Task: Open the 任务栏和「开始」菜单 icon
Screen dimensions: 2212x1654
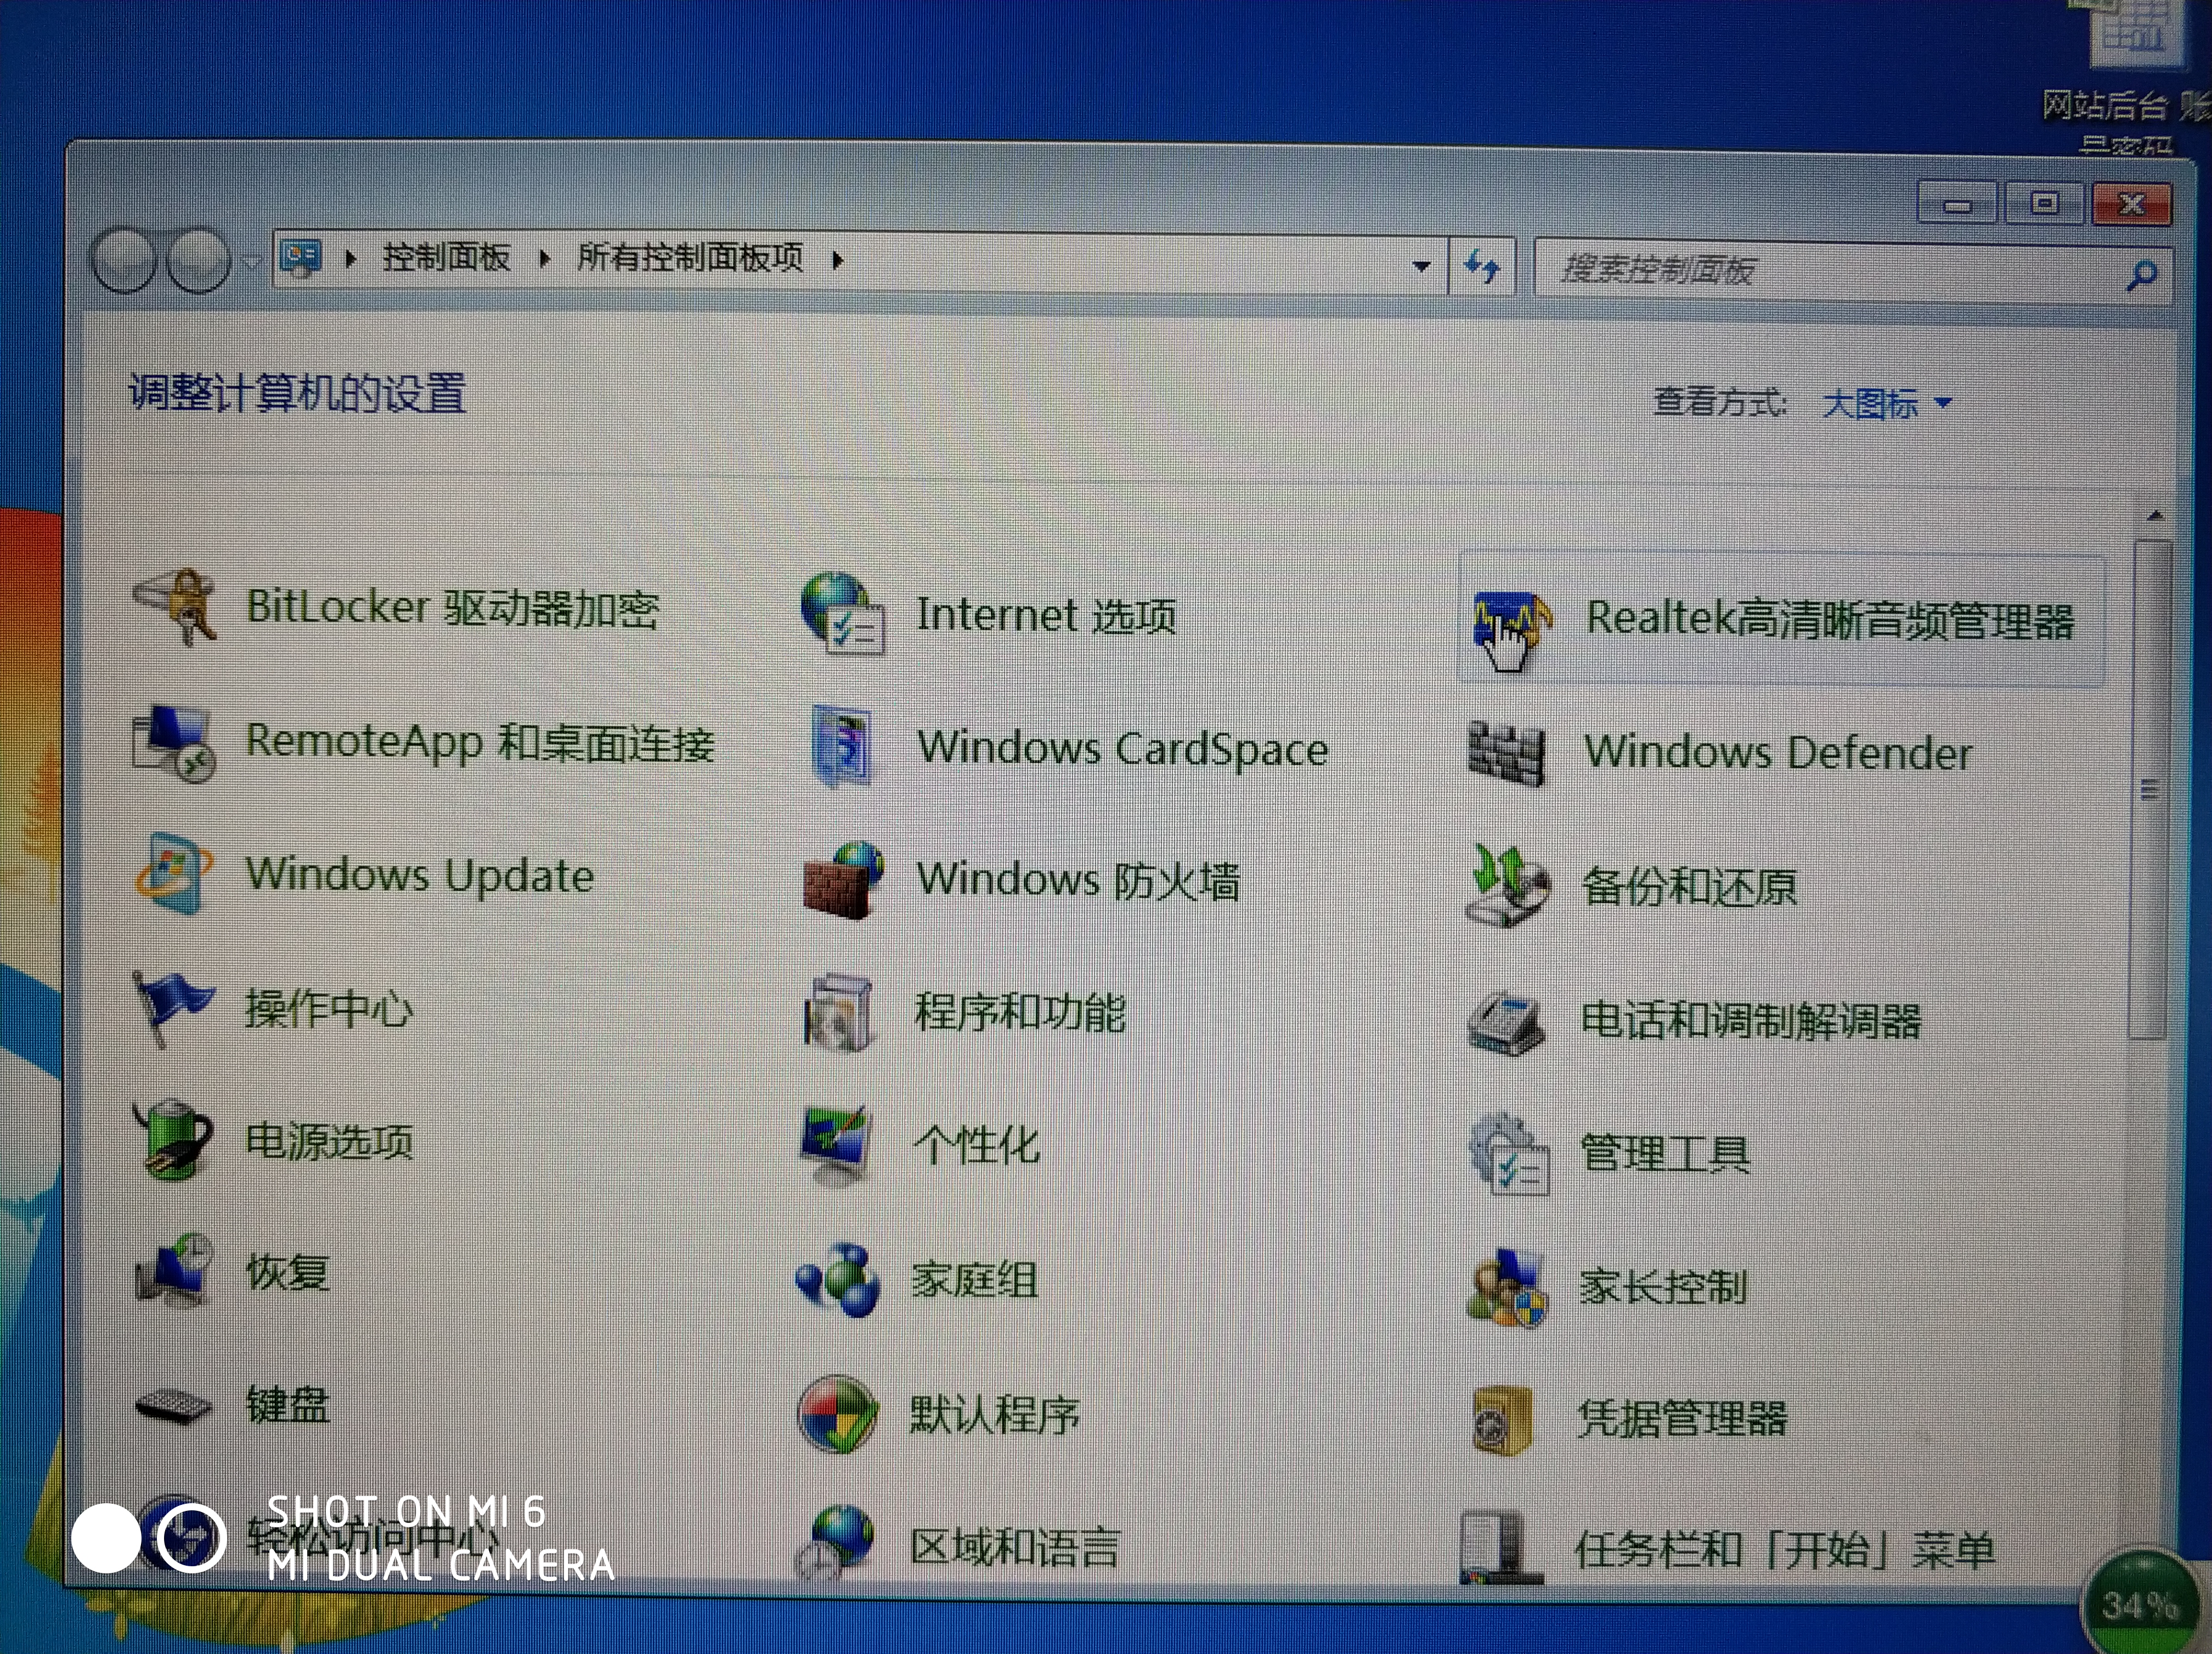Action: (x=1501, y=1548)
